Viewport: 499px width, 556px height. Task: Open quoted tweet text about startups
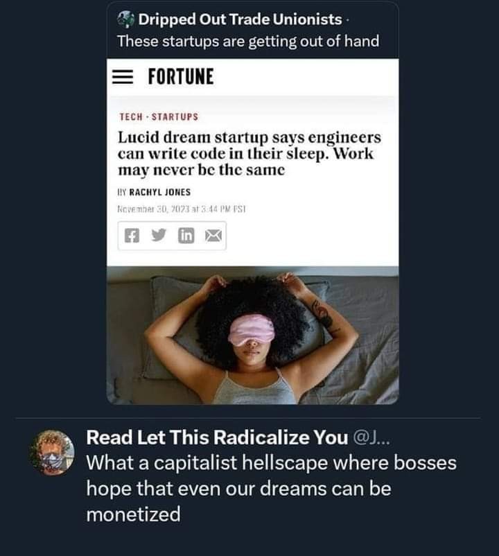pos(248,41)
